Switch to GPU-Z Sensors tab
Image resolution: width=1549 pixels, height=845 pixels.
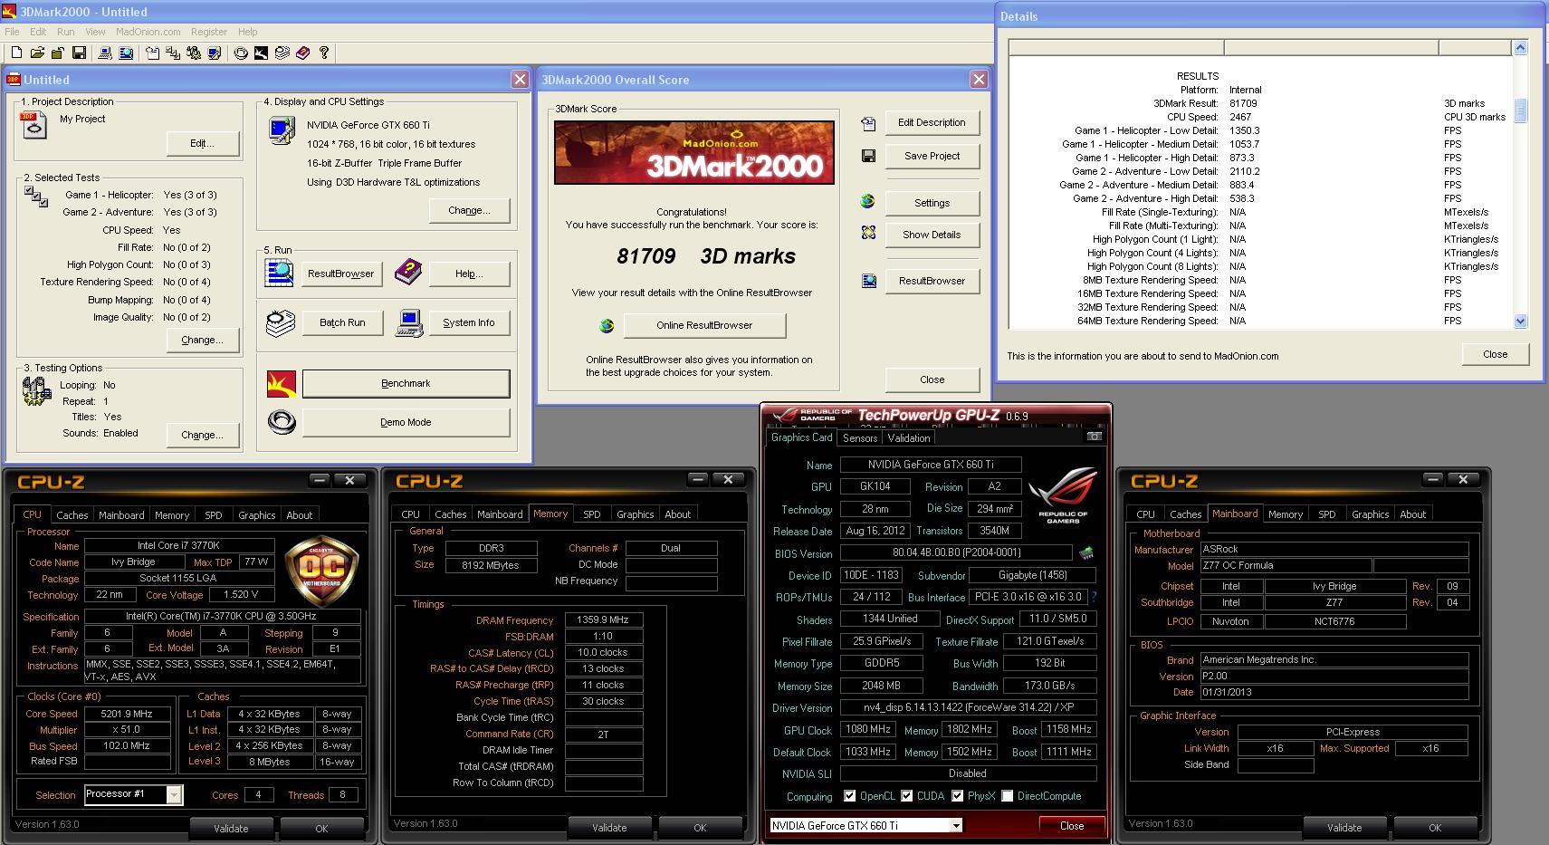[x=860, y=438]
